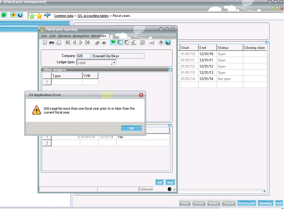
Task: Click the yellow star favorites icon
Action: point(39,16)
